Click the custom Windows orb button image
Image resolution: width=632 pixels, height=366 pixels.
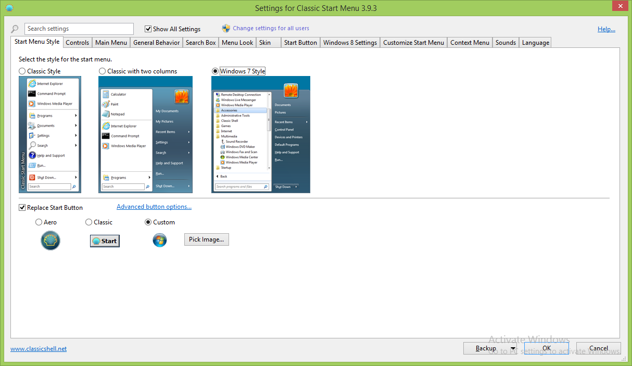tap(159, 240)
